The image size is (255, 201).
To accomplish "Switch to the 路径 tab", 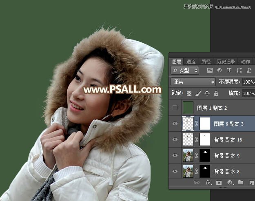I will tap(206, 62).
